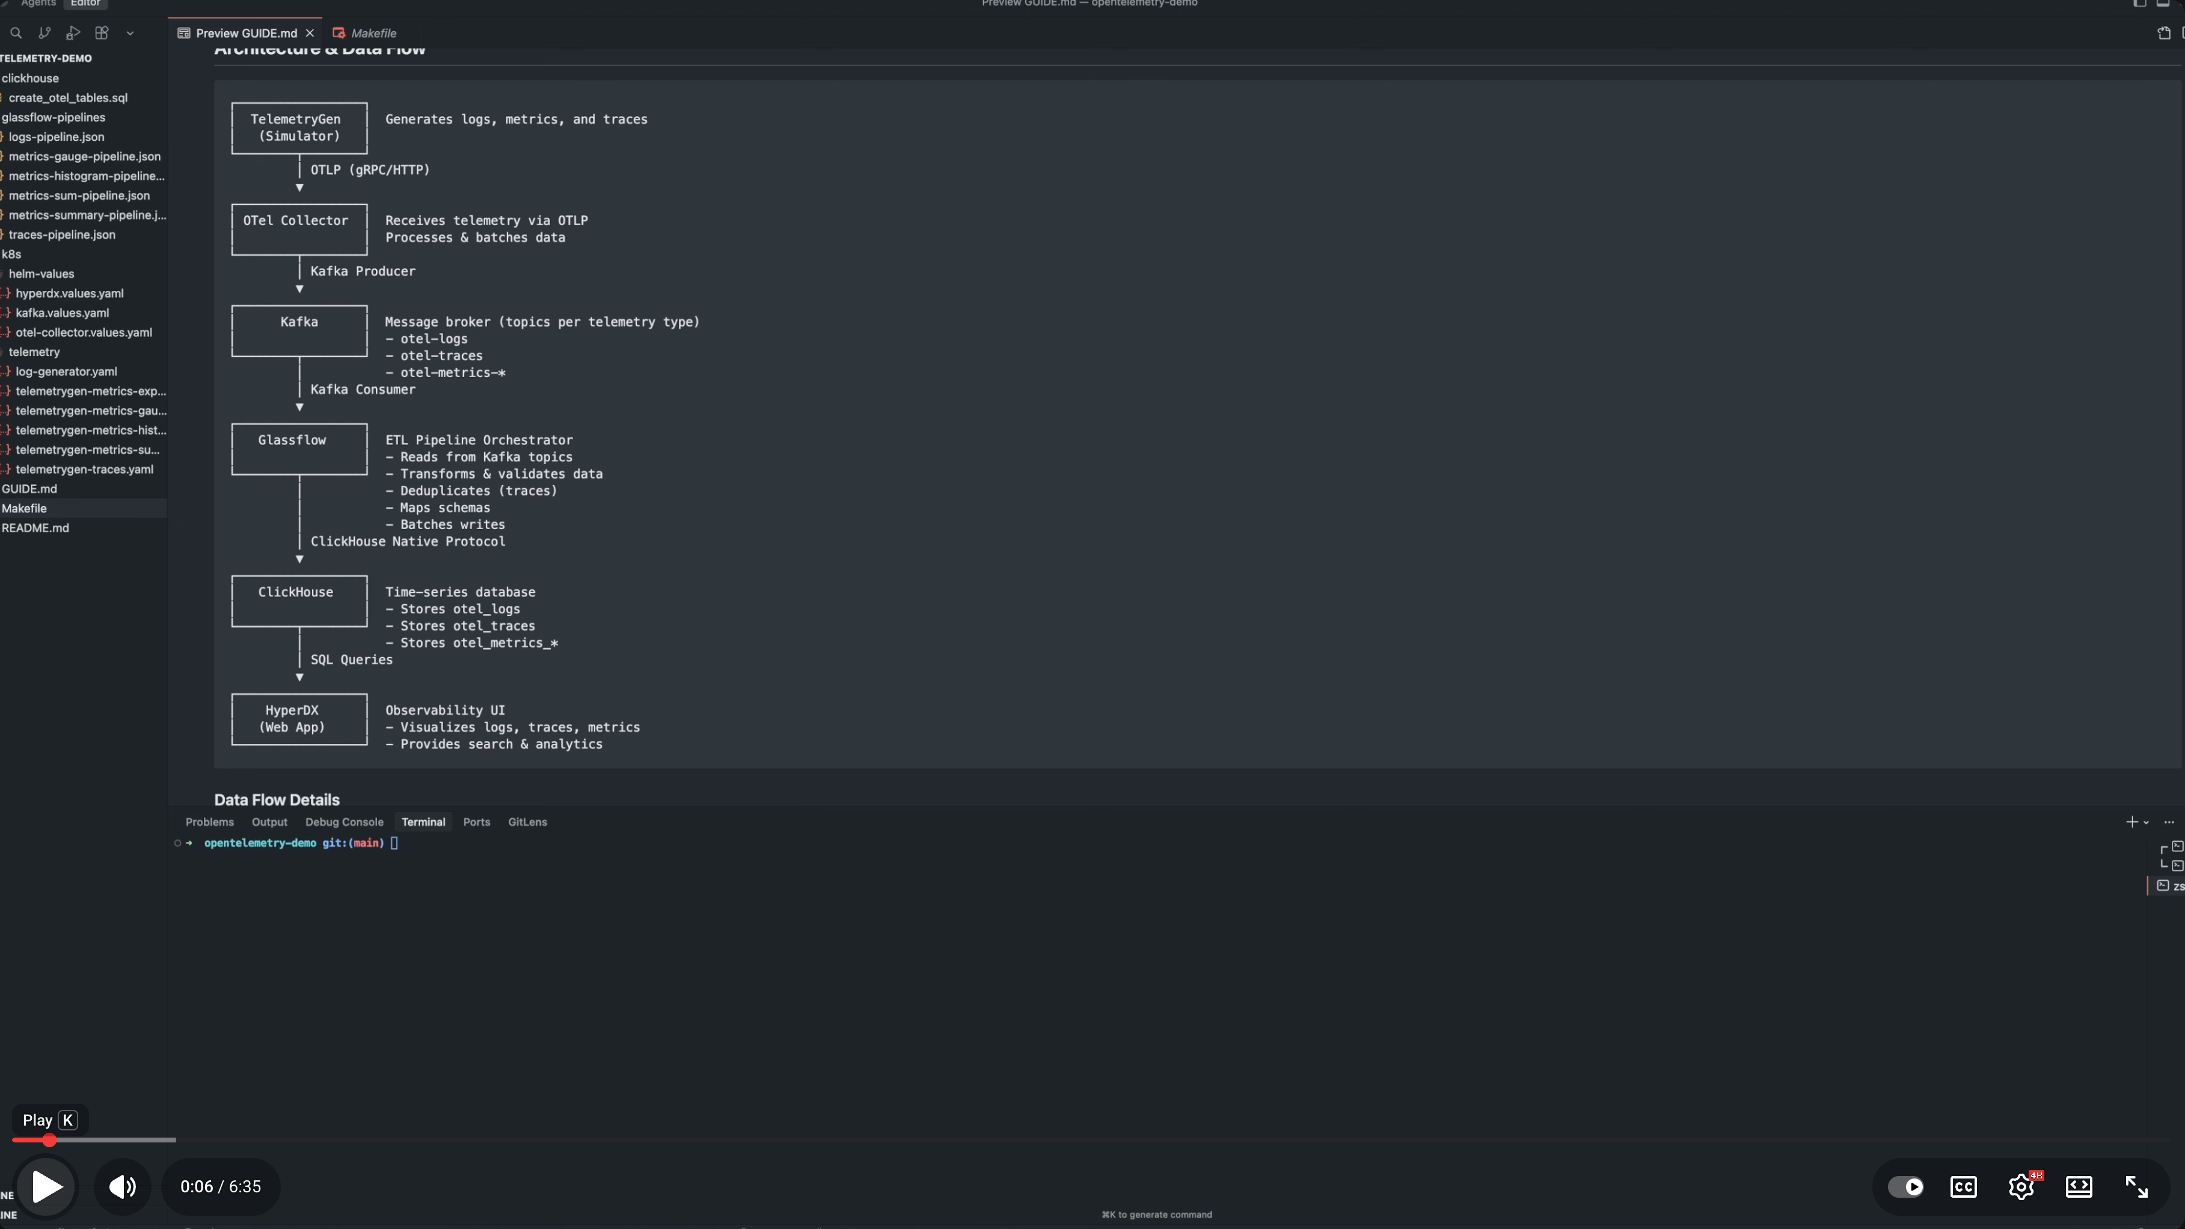
Task: Switch to the Debug Console panel tab
Action: pyautogui.click(x=343, y=822)
